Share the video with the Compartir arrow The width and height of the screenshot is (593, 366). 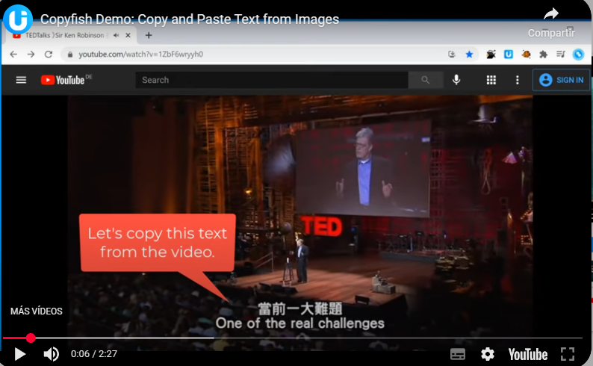click(551, 14)
